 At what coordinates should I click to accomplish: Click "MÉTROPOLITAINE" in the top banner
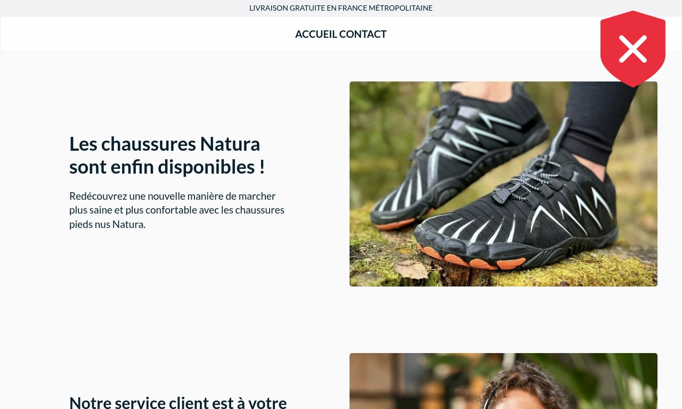point(401,8)
